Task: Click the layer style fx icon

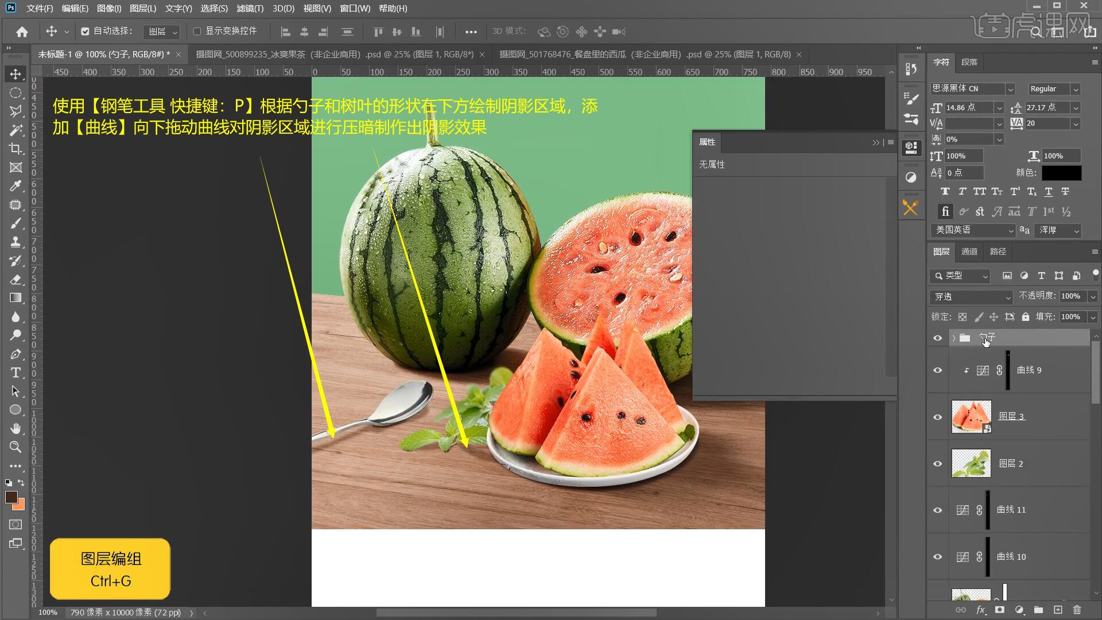Action: tap(981, 610)
